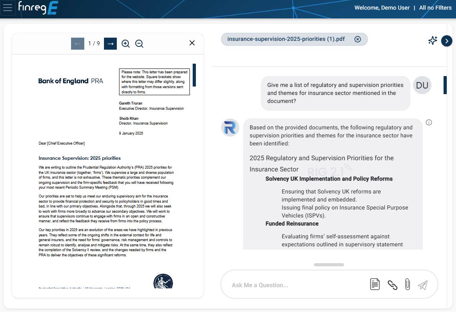The height and width of the screenshot is (312, 456).
Task: Click the link attachment icon
Action: click(393, 285)
